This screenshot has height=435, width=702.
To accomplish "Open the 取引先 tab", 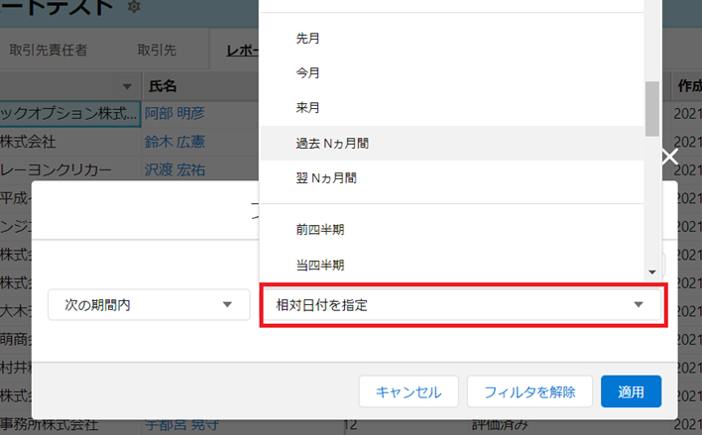I will (x=157, y=51).
